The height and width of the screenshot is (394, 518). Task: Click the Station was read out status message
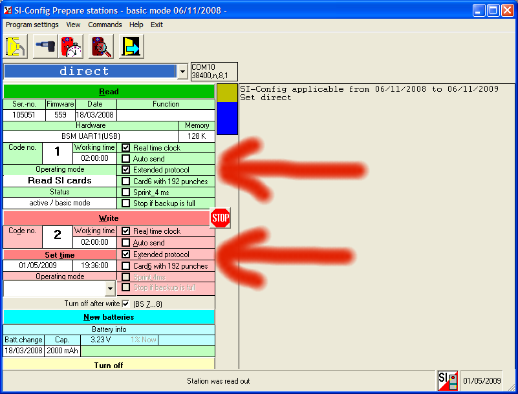218,381
